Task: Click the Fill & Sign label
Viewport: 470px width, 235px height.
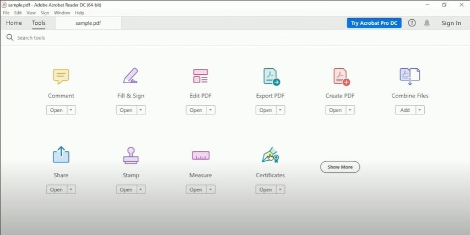Action: coord(131,96)
